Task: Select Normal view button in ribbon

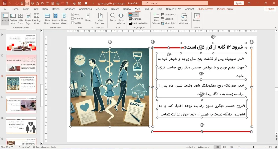Action: coord(5,18)
